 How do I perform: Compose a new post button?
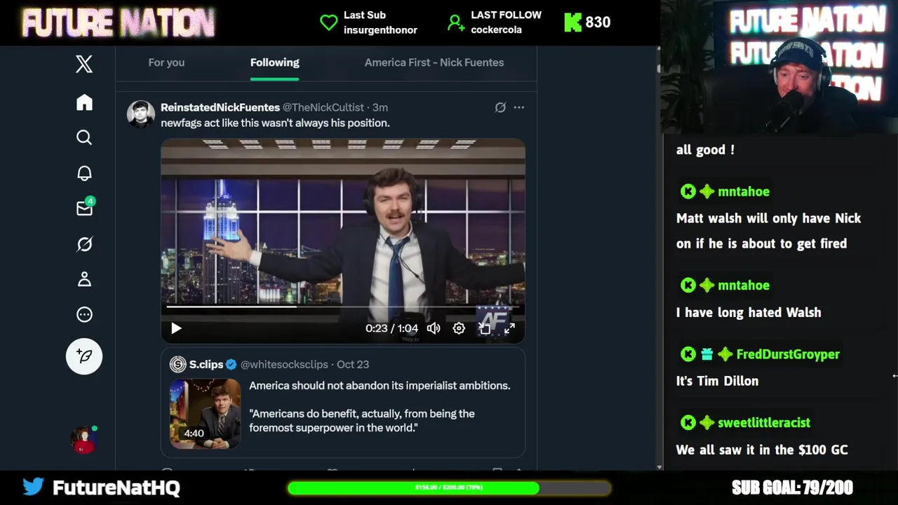(x=84, y=356)
